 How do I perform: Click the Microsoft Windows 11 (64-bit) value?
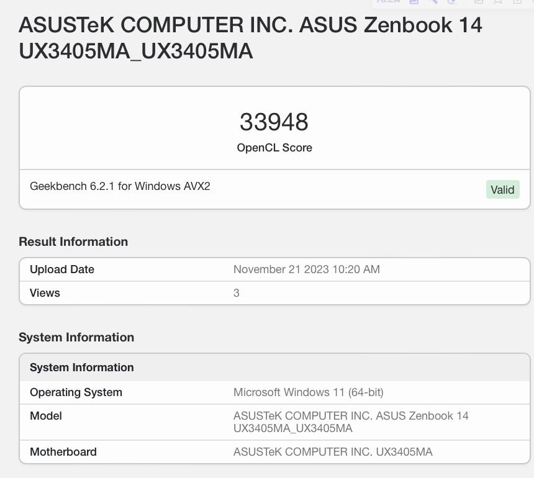(309, 392)
